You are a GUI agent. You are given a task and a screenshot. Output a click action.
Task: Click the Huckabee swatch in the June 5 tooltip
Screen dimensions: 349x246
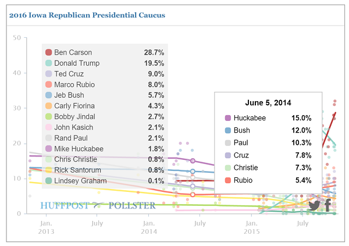tap(228, 118)
